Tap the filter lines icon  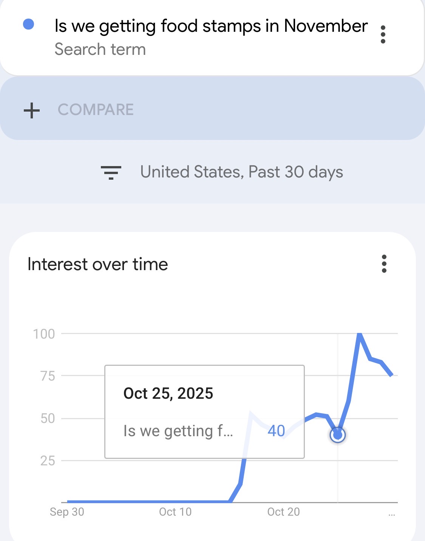click(111, 172)
